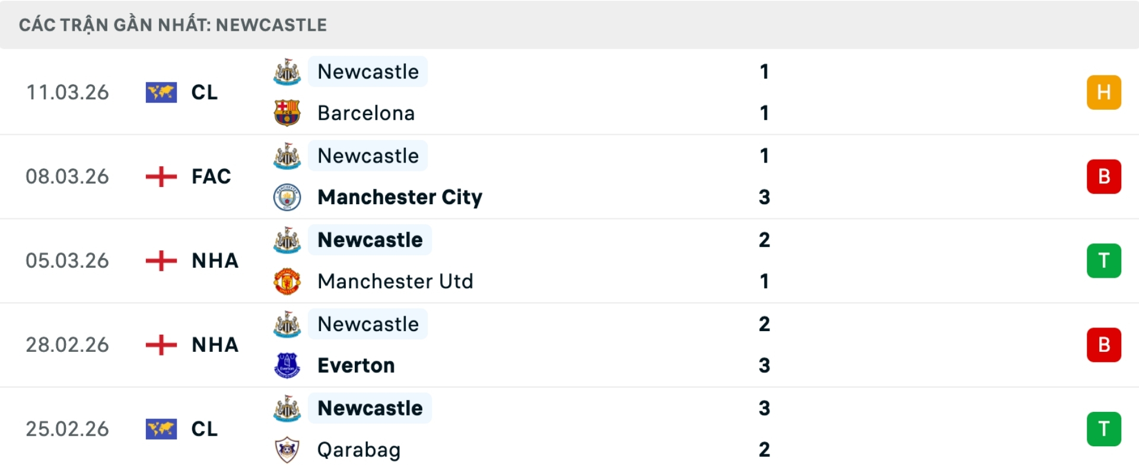Open the Newcastle team name link
The width and height of the screenshot is (1139, 470).
pos(368,71)
